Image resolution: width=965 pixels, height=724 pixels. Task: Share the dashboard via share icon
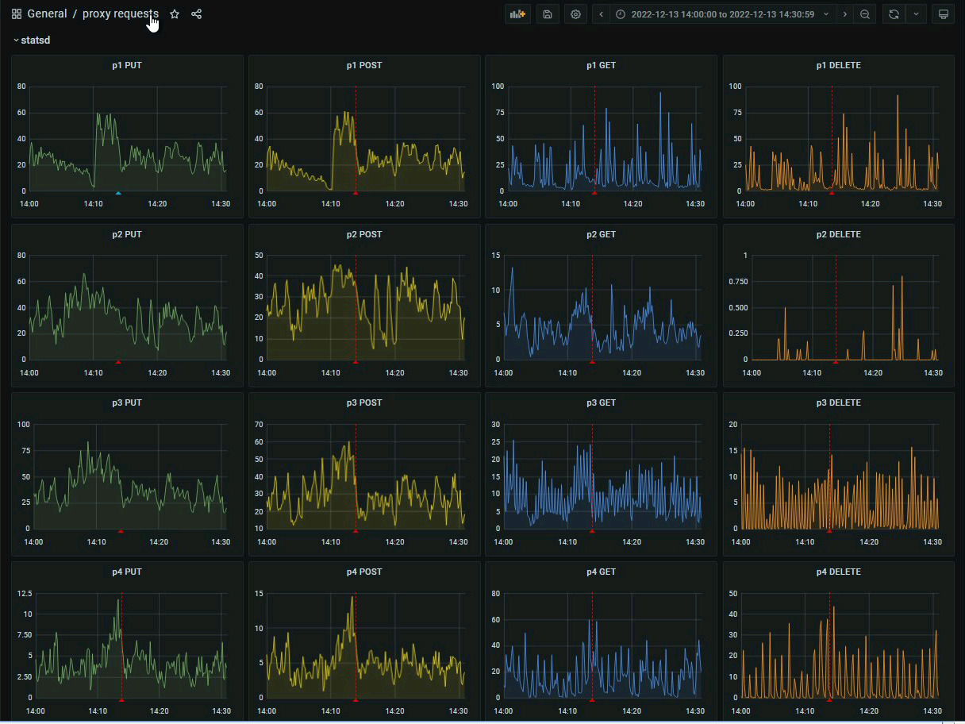[x=197, y=14]
